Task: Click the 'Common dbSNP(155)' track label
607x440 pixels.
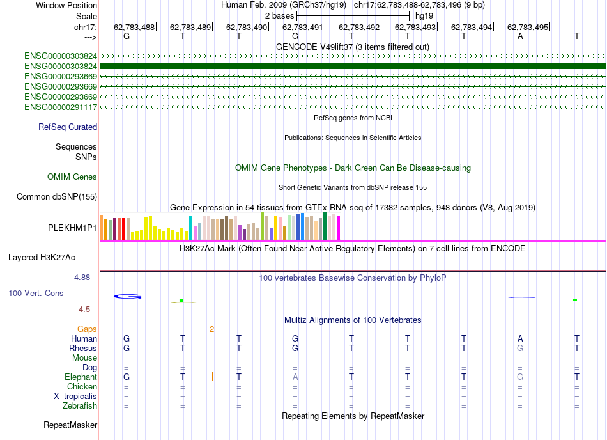Action: click(x=57, y=197)
